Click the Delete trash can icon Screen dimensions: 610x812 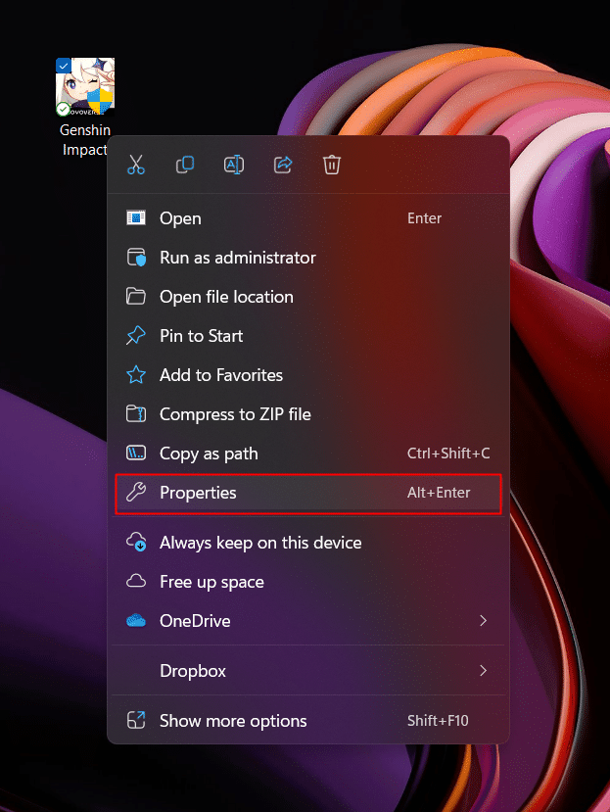[x=332, y=165]
